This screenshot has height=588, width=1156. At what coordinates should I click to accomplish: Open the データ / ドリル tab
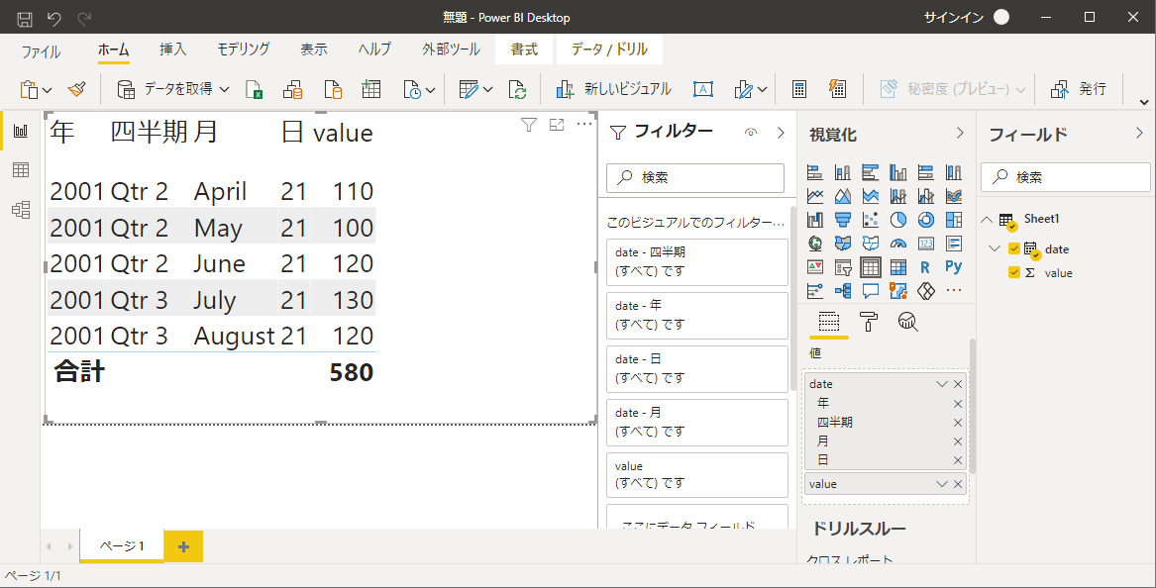tap(610, 49)
